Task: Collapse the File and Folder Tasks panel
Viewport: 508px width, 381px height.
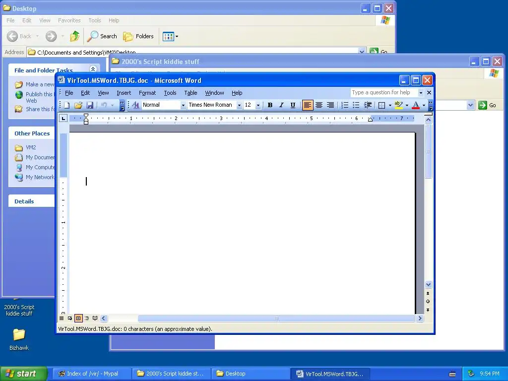Action: 93,69
